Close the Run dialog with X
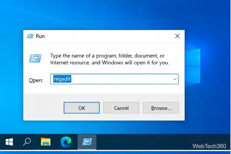The height and width of the screenshot is (154, 231). coord(177,36)
